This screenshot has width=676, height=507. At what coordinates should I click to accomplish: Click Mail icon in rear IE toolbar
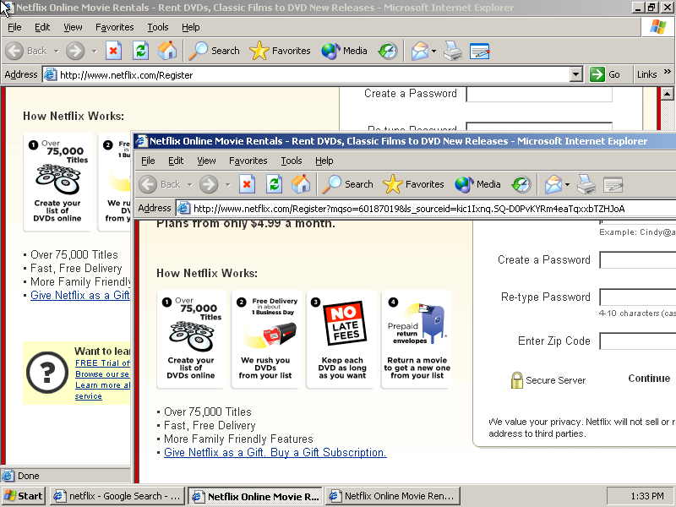coord(419,51)
